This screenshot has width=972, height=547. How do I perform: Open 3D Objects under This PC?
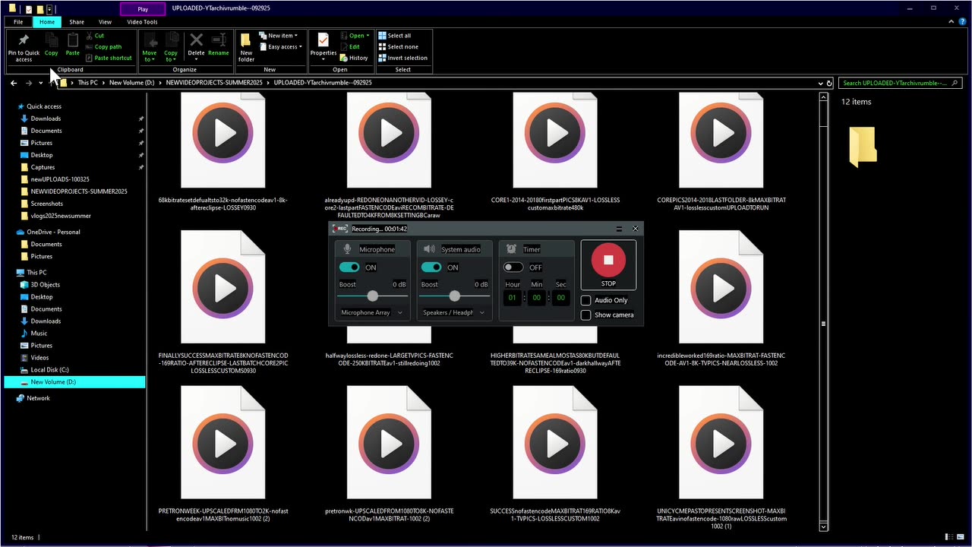click(45, 285)
